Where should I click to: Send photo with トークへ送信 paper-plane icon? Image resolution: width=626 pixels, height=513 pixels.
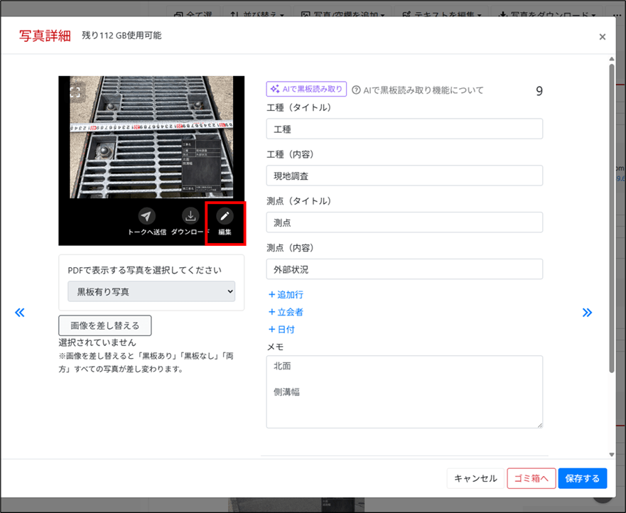(x=146, y=216)
